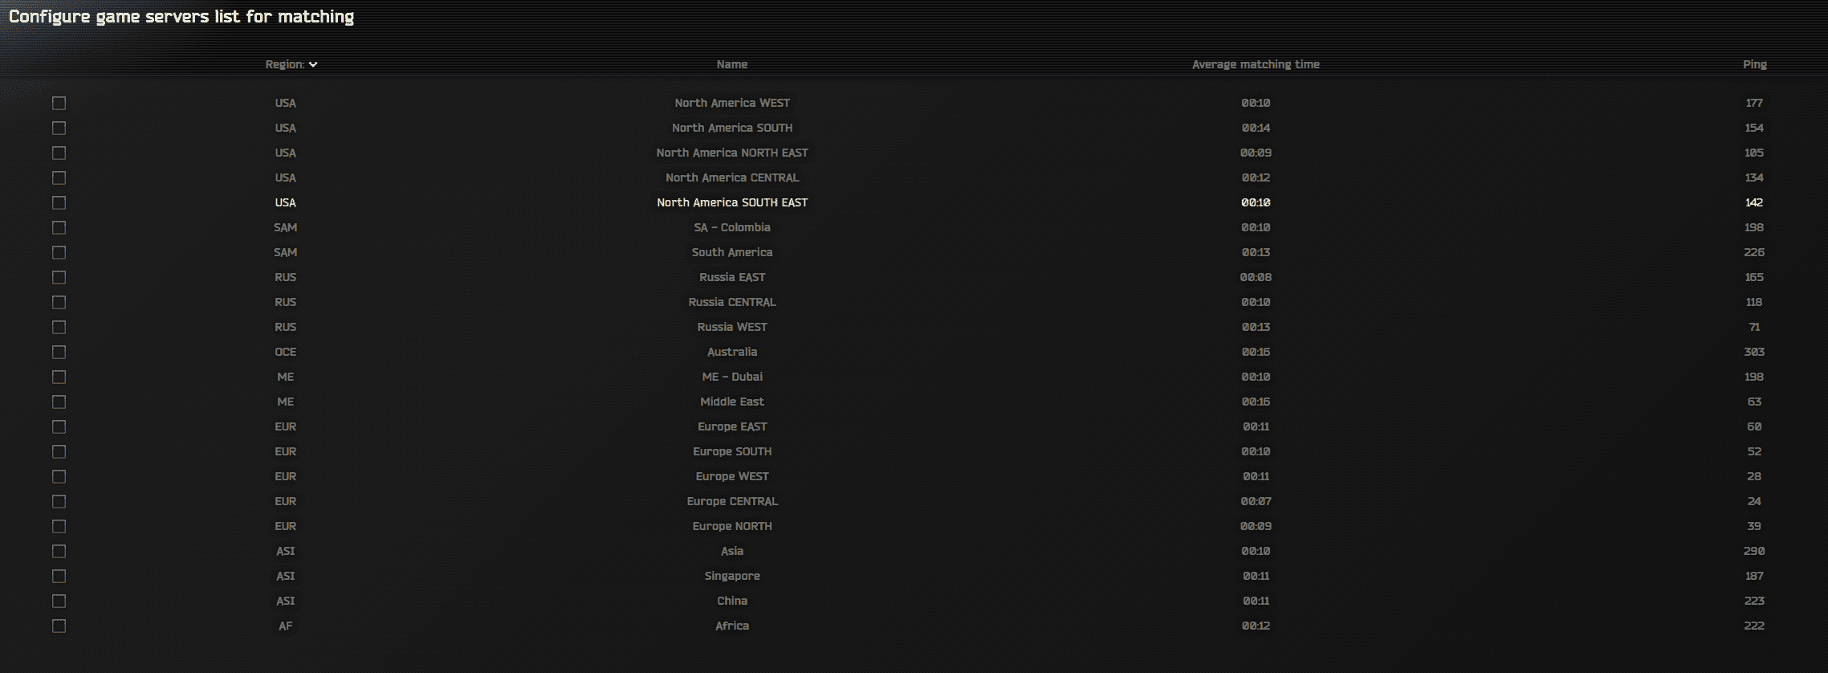Click the Africa server name
This screenshot has height=673, width=1828.
tap(732, 626)
